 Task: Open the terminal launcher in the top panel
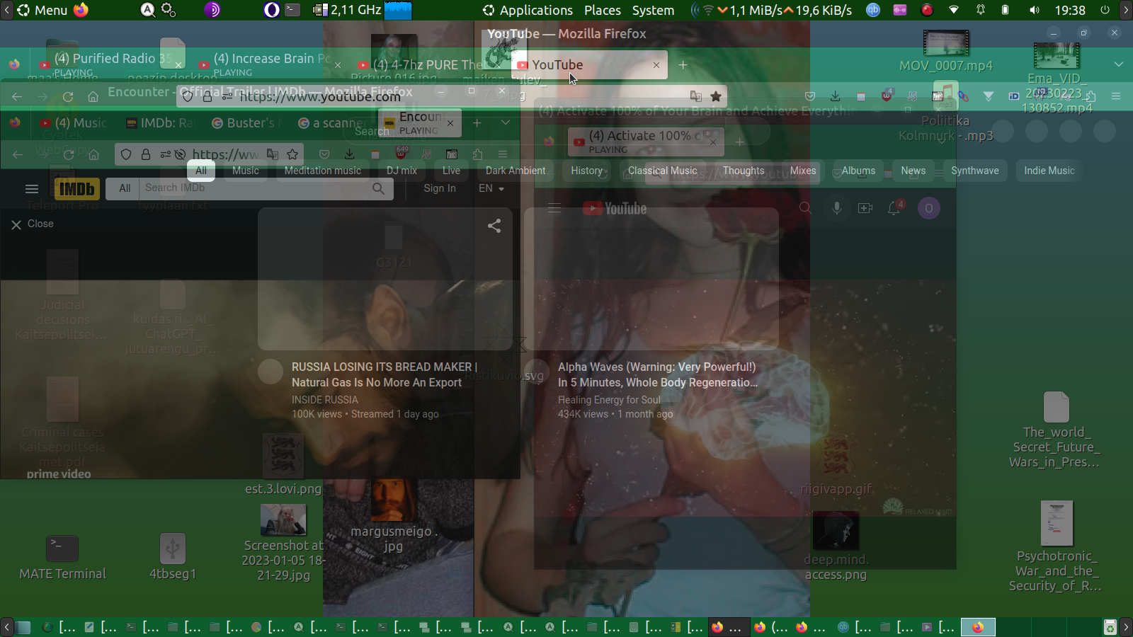coord(292,10)
